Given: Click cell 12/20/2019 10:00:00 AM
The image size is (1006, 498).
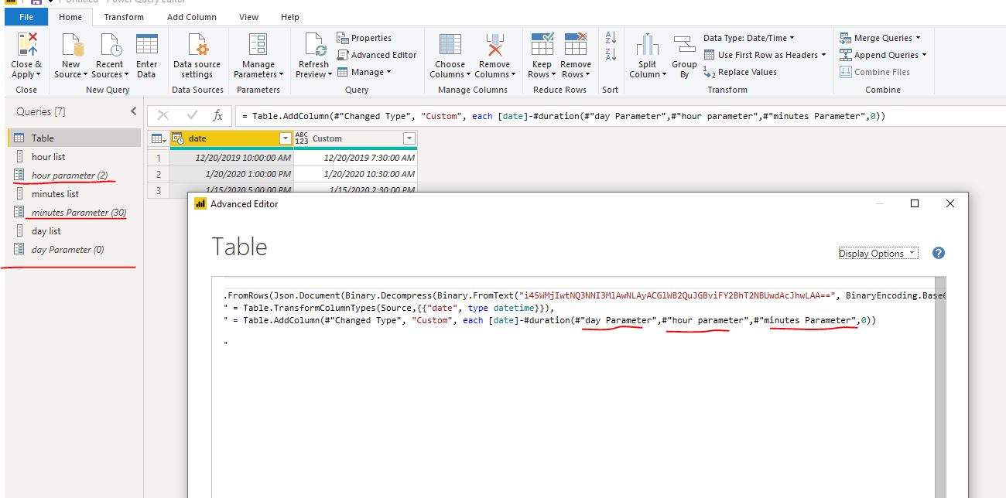Looking at the screenshot, I should (x=231, y=157).
